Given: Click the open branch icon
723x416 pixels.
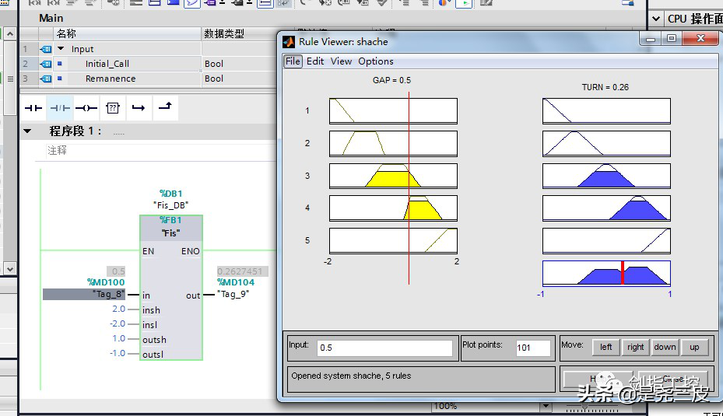Looking at the screenshot, I should [x=139, y=108].
